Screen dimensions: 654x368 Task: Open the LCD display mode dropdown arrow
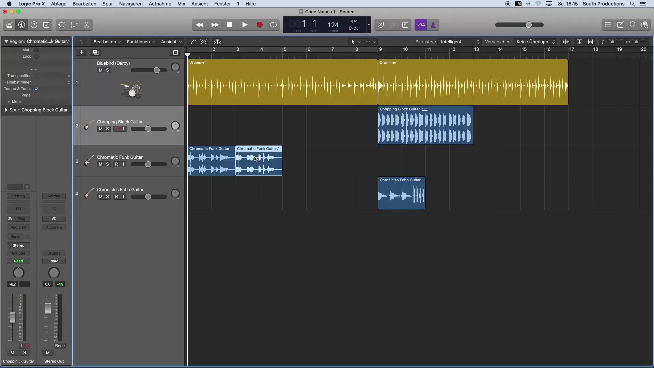(x=369, y=25)
